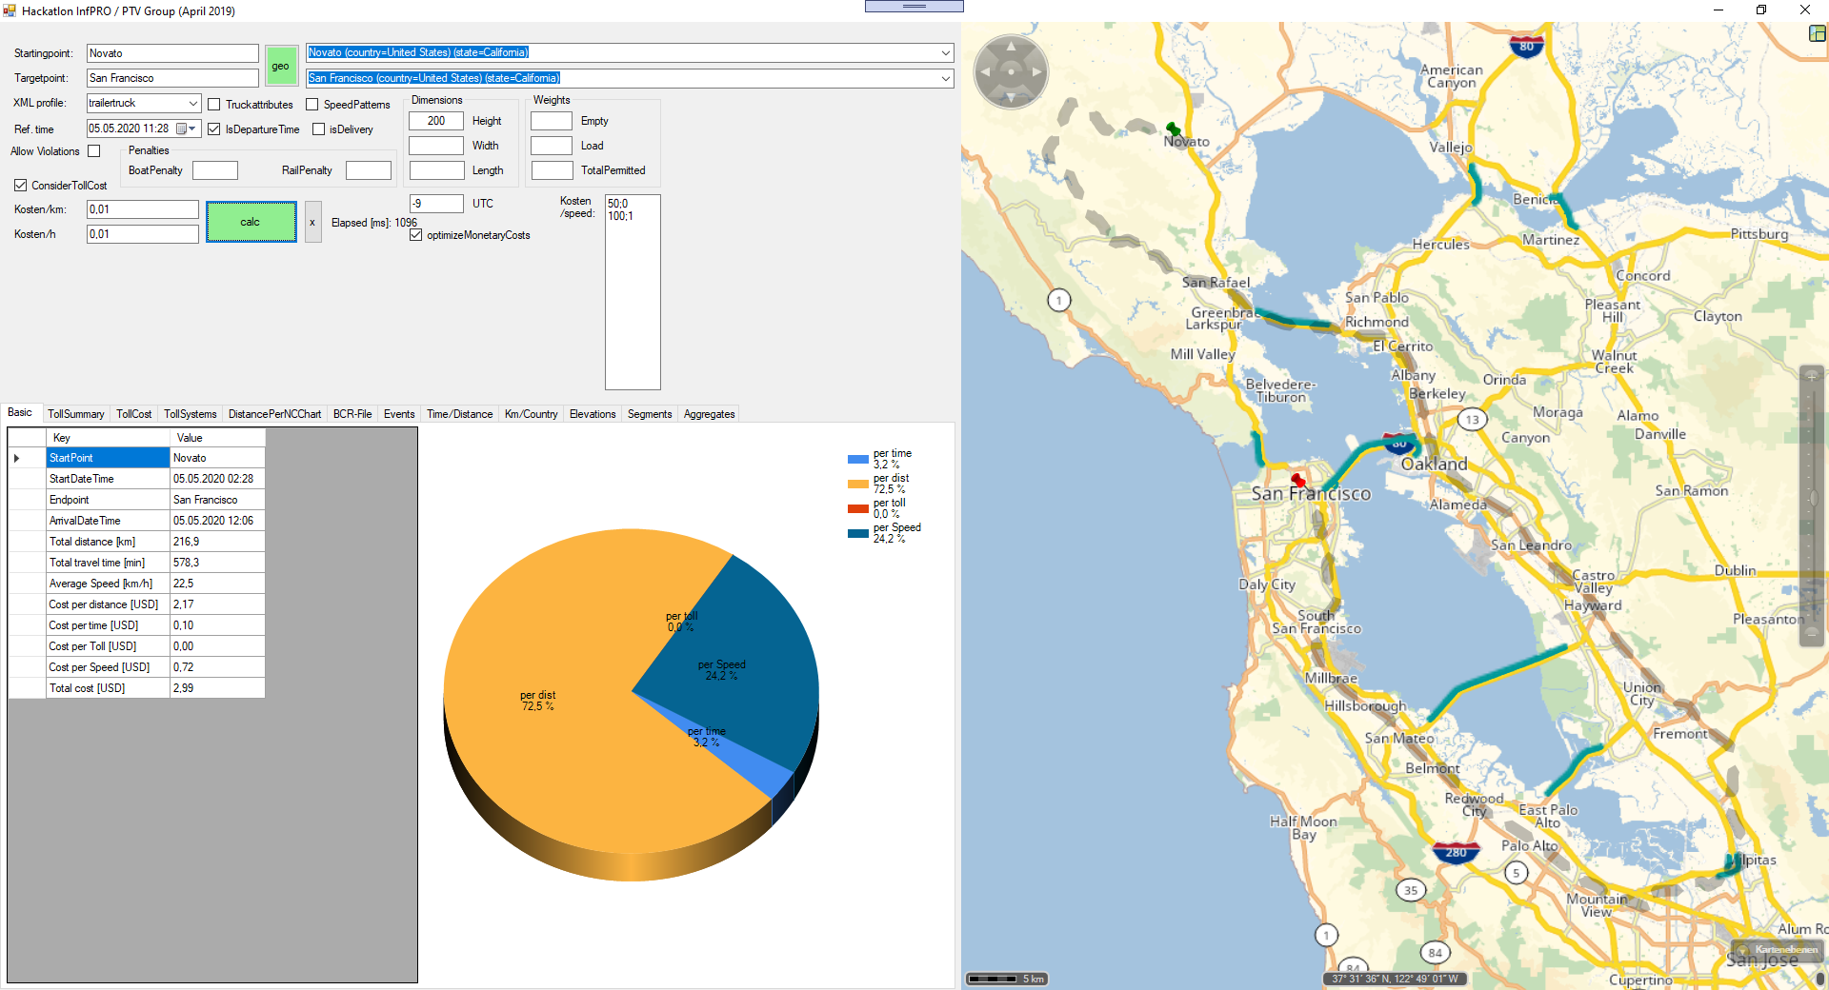Open the XML profile trailertruck dropdown
This screenshot has width=1829, height=990.
pos(193,103)
